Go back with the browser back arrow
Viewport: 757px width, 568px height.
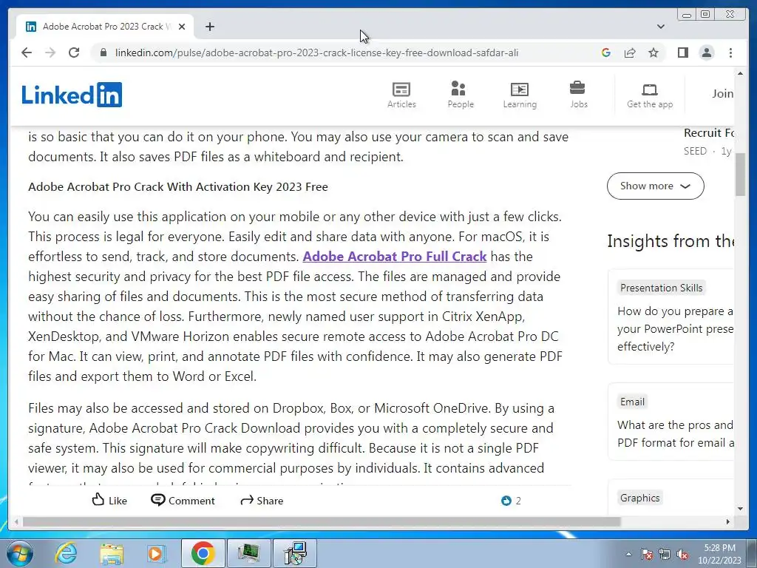coord(27,53)
